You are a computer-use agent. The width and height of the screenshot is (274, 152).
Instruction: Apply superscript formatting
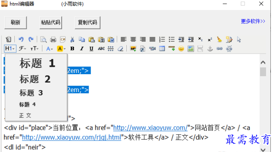210,39
